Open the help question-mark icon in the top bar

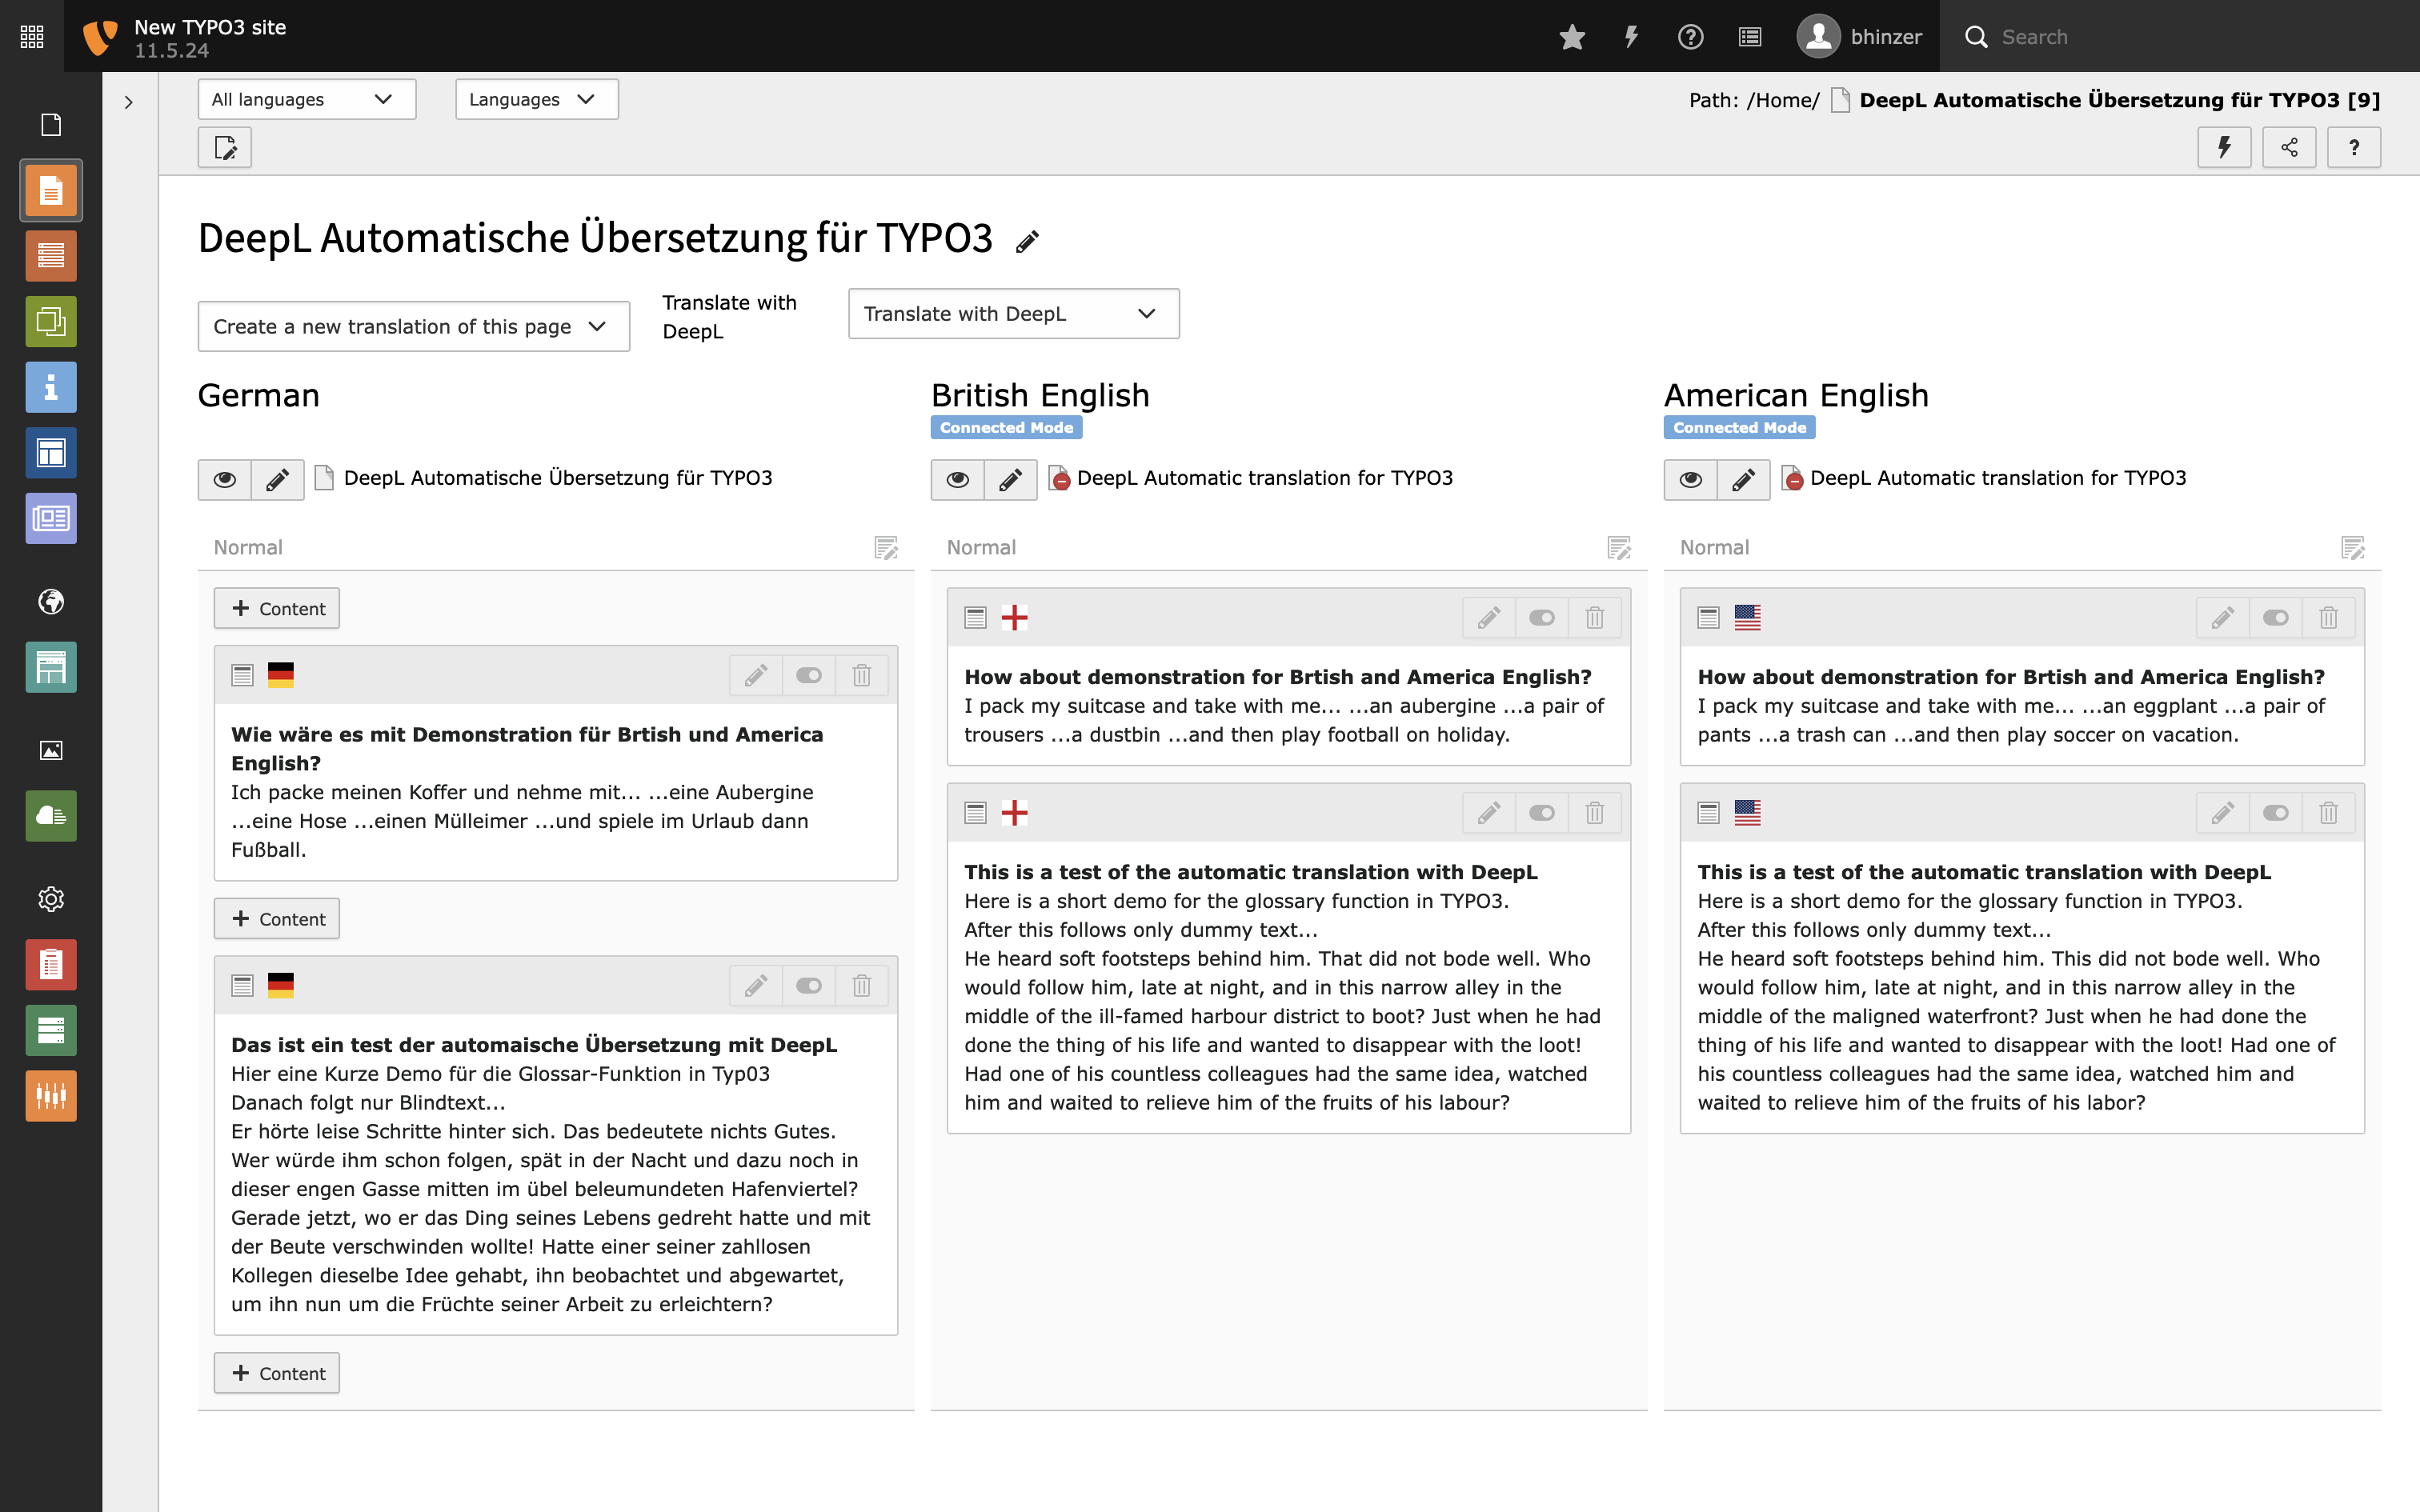(1690, 36)
